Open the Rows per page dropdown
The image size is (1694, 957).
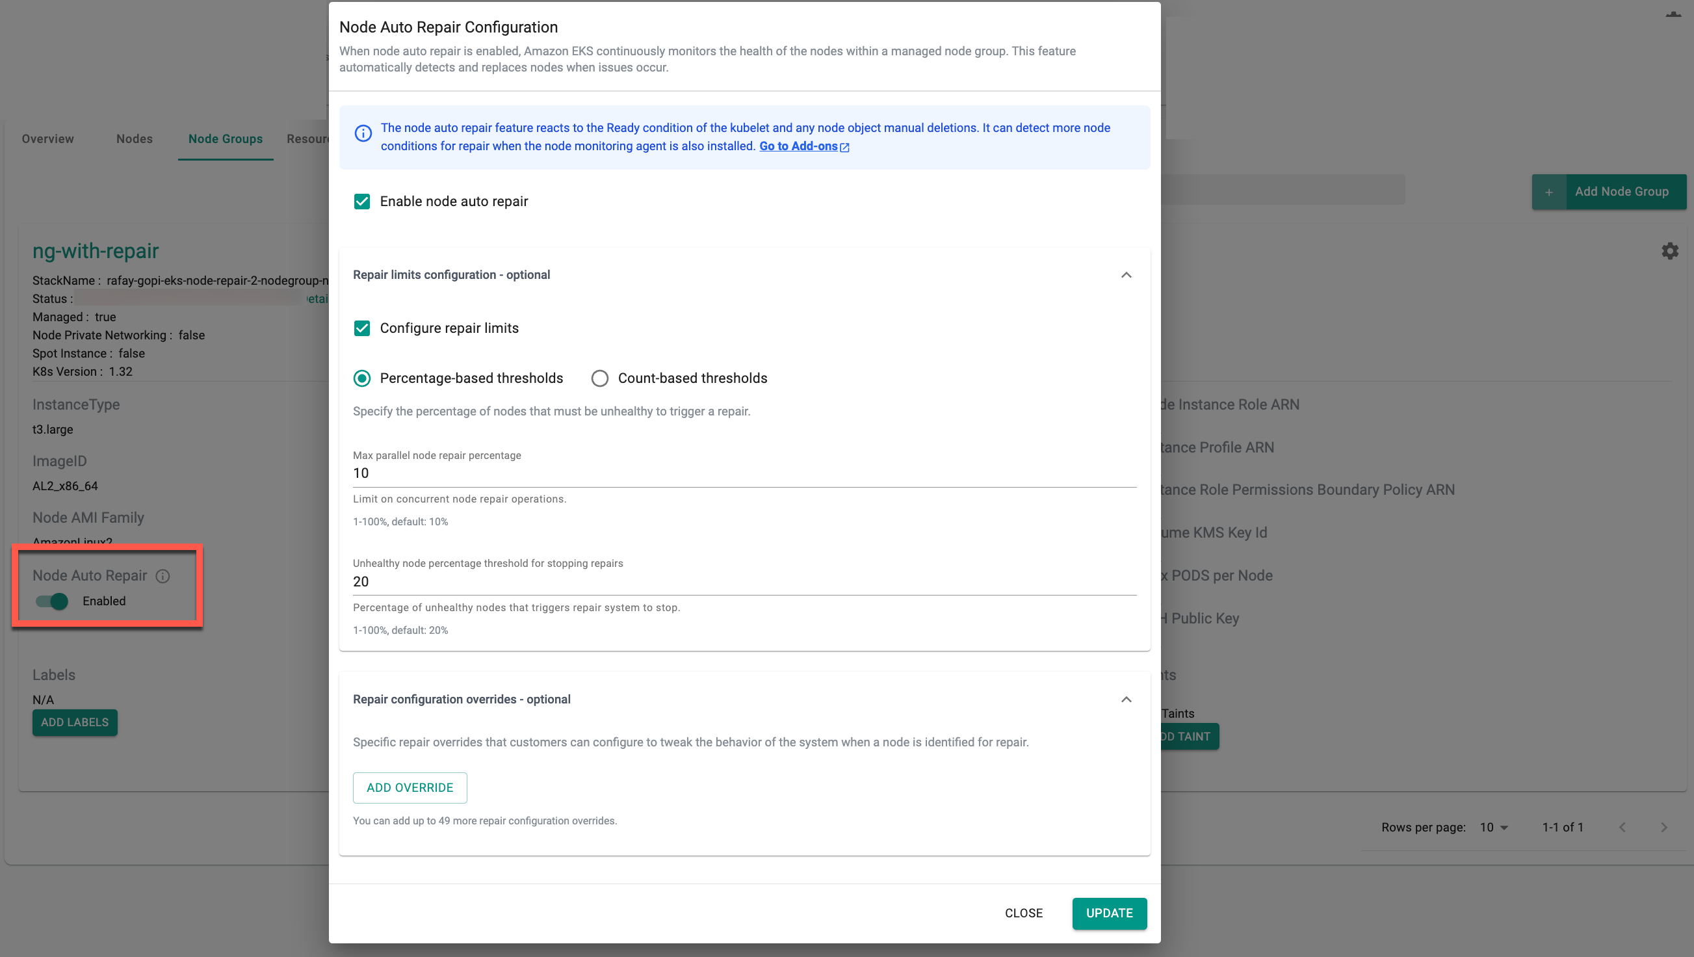point(1493,828)
